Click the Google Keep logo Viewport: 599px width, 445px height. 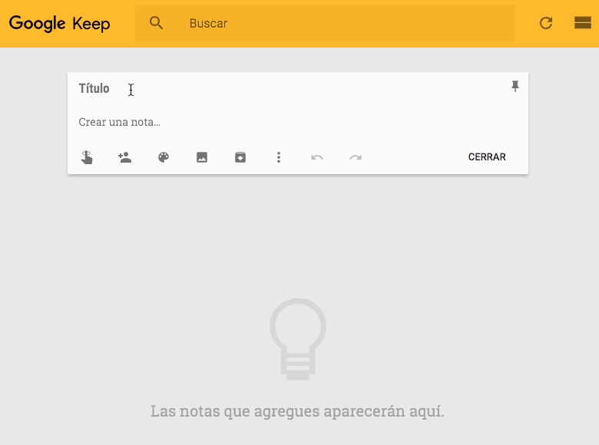pyautogui.click(x=60, y=23)
